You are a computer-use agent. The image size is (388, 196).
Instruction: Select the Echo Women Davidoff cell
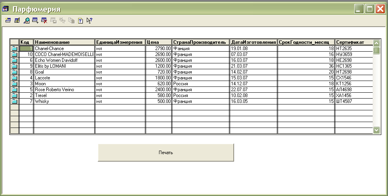(64, 60)
